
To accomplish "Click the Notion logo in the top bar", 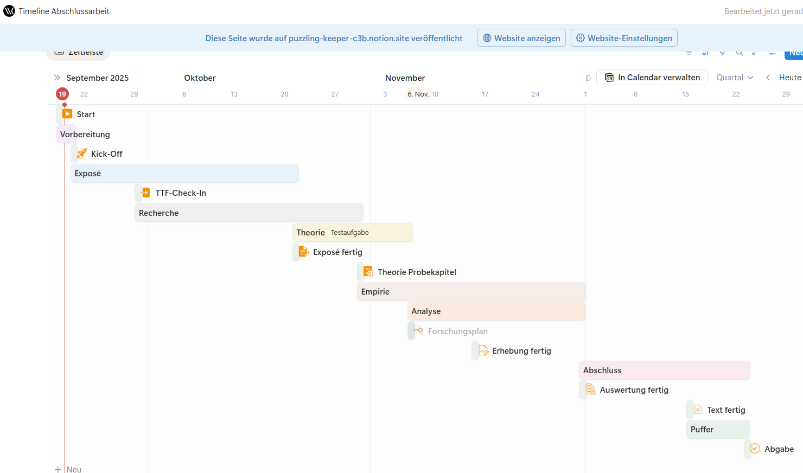I will [9, 10].
